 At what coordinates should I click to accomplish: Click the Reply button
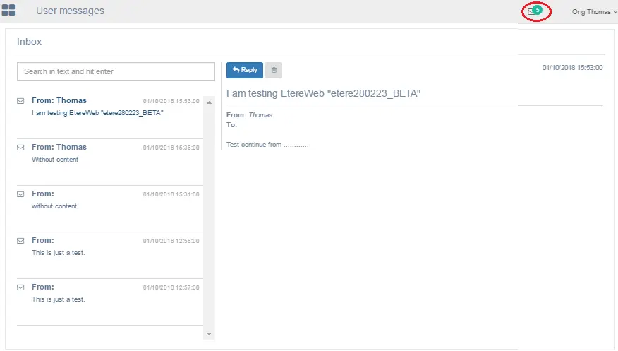pyautogui.click(x=245, y=70)
